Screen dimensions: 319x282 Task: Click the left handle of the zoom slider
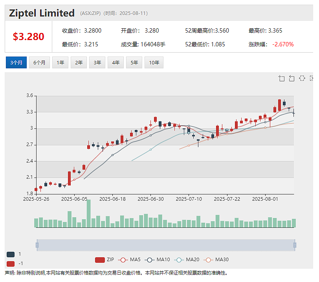tap(37, 245)
